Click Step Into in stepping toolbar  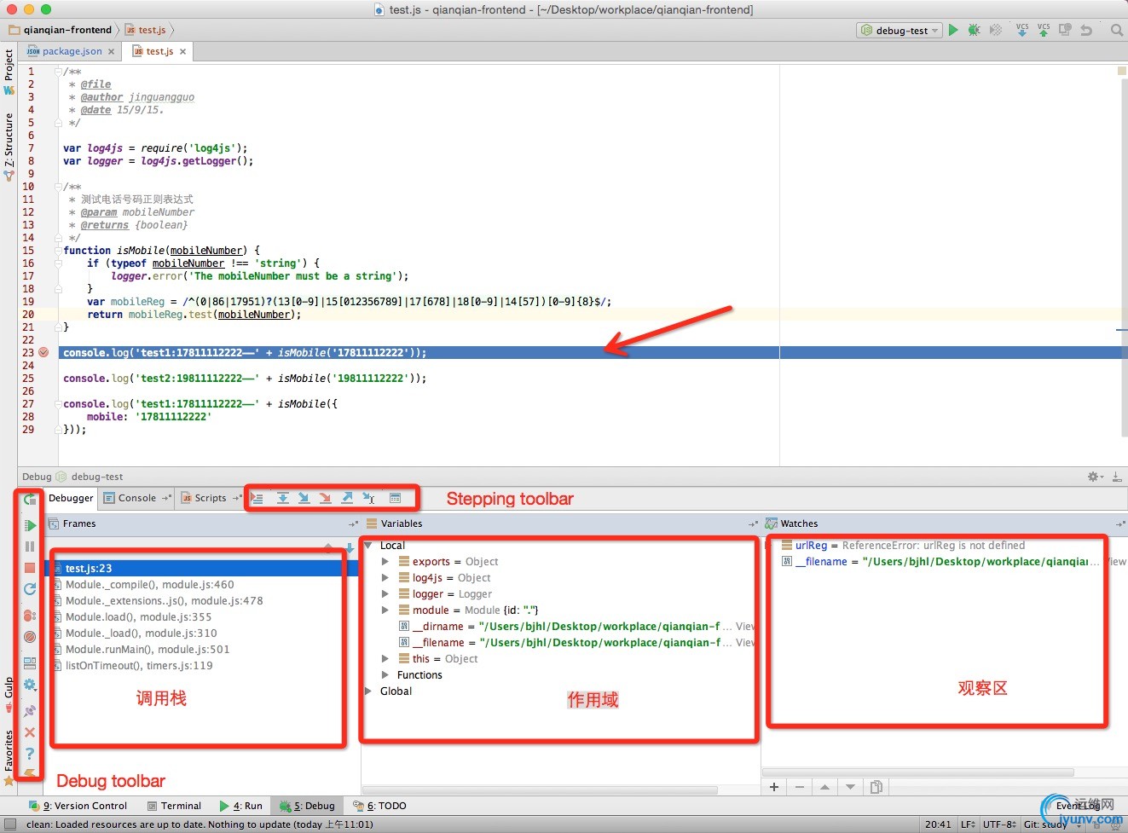(304, 498)
